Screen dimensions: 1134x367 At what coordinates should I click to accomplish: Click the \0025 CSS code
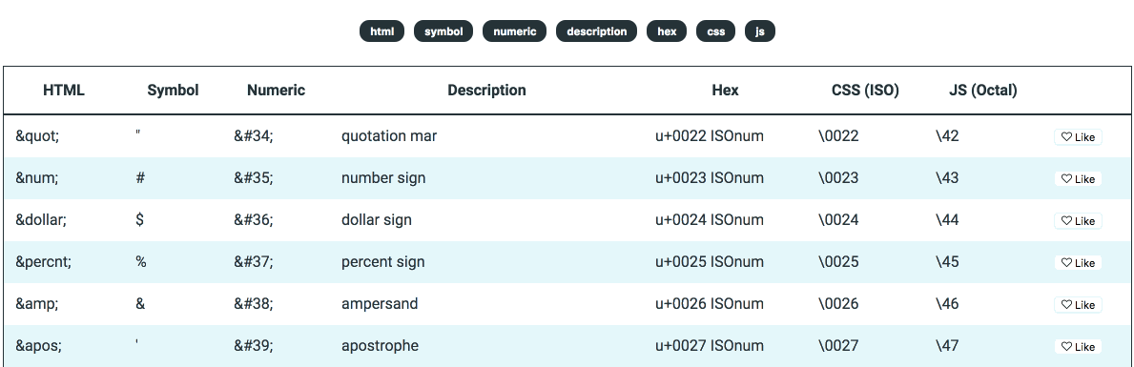pos(838,261)
